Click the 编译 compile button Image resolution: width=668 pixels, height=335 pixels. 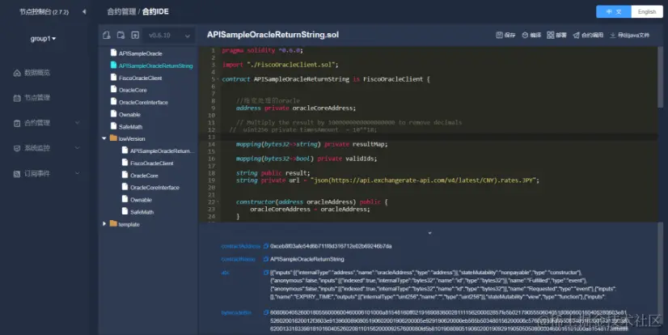(x=531, y=35)
